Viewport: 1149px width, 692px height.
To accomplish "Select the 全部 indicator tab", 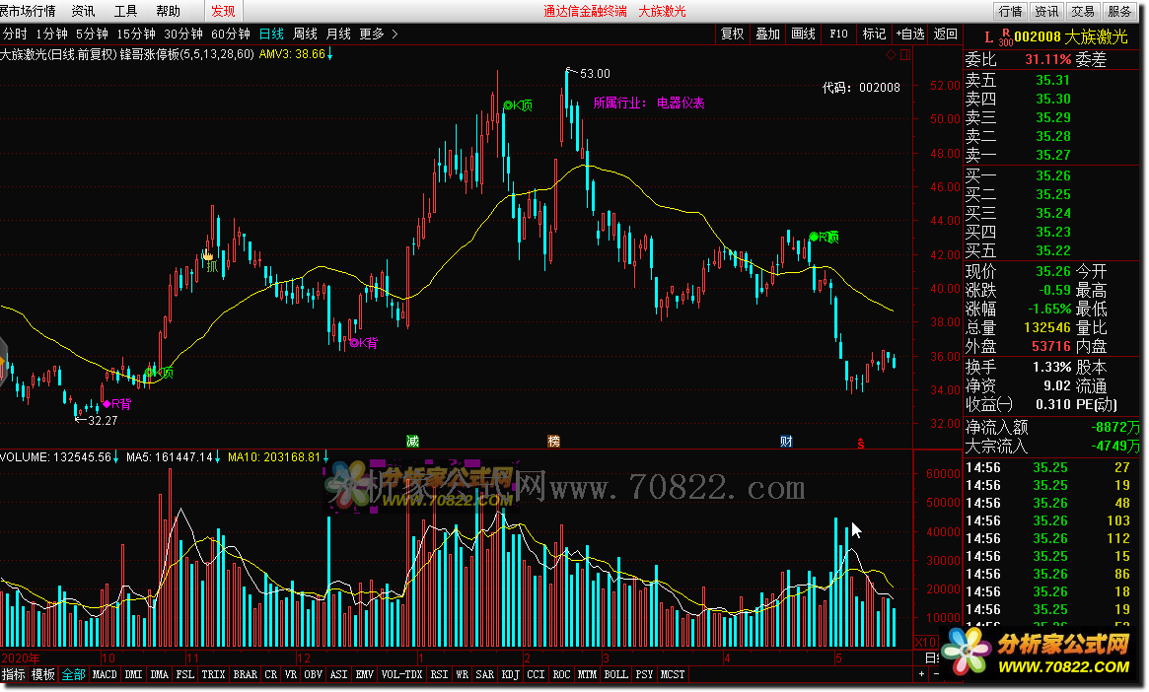I will coord(73,674).
